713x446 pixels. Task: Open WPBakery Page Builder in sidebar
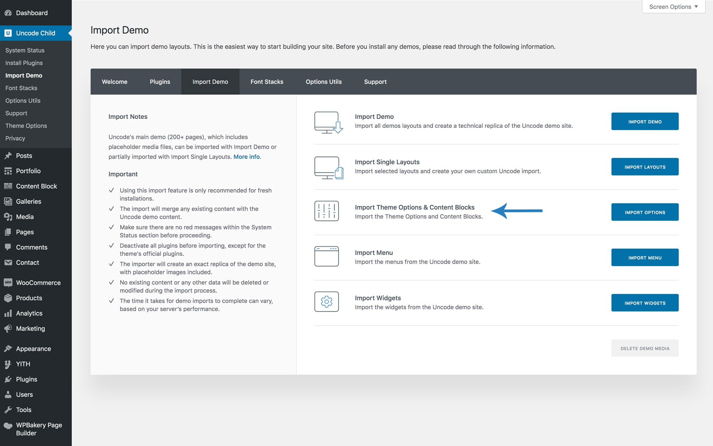[x=39, y=429]
